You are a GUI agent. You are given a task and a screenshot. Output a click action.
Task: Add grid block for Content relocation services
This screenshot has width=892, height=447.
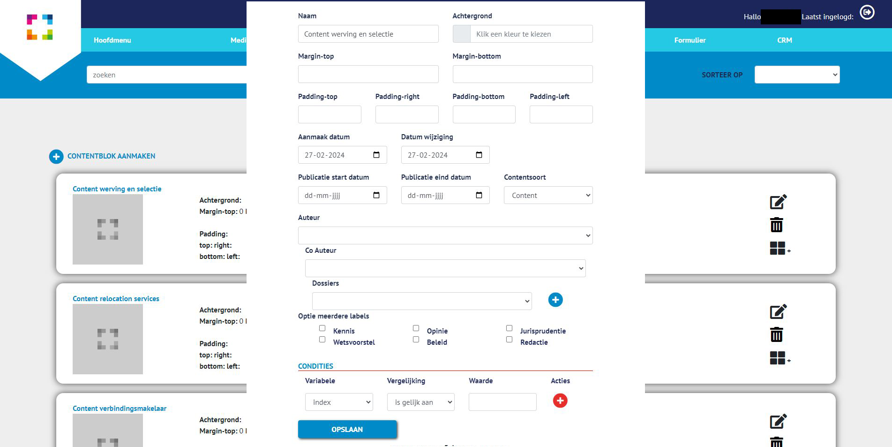pyautogui.click(x=780, y=358)
